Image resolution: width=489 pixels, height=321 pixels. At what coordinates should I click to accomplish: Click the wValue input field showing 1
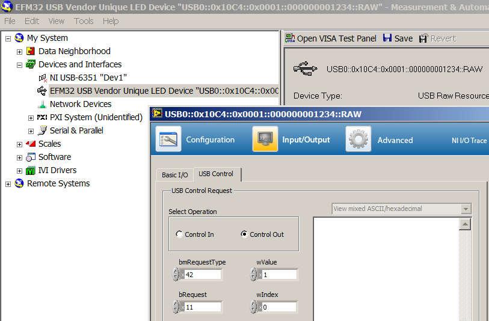[280, 275]
